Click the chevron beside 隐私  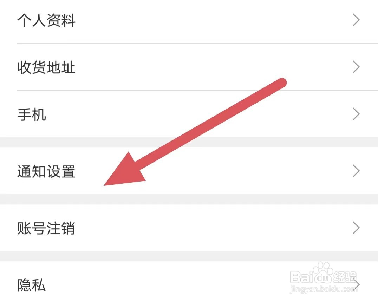pos(357,285)
